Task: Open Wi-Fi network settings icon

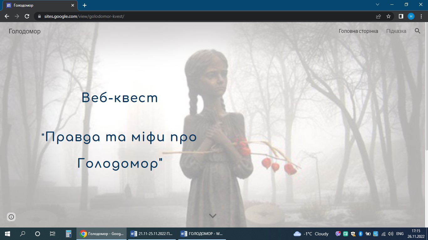Action: point(383,234)
